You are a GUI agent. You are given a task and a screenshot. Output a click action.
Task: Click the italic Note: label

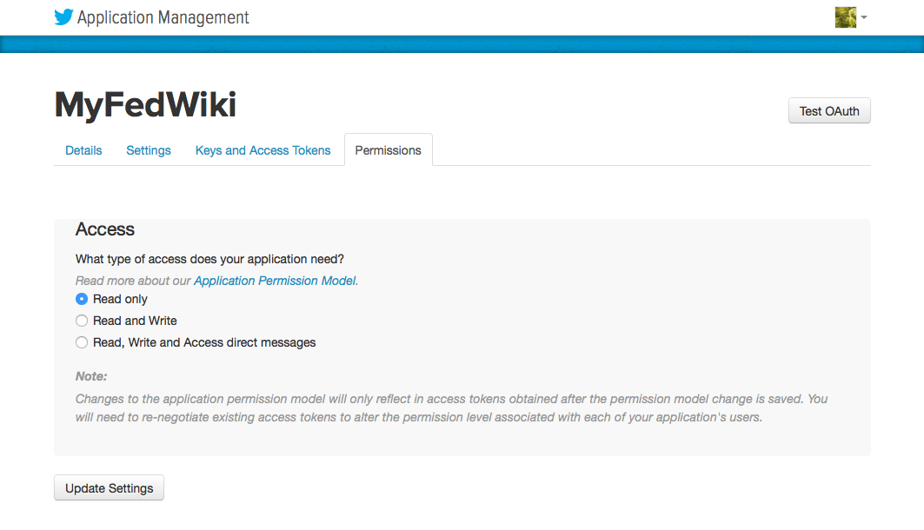[91, 376]
